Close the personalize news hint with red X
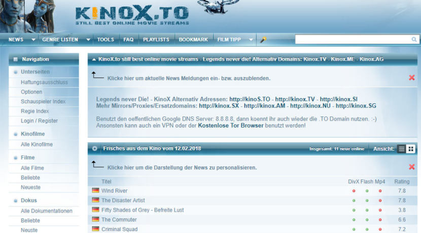This screenshot has width=421, height=233. pyautogui.click(x=411, y=167)
